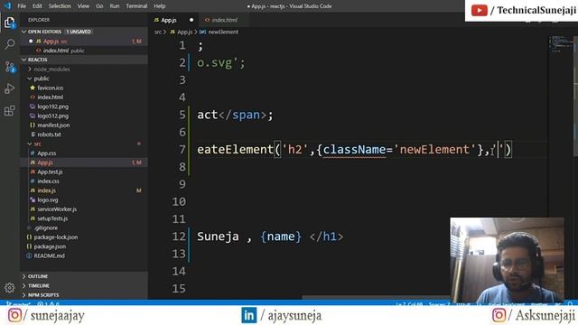This screenshot has height=325, width=578.
Task: Click the unsaved dot on App.js tab
Action: click(191, 20)
